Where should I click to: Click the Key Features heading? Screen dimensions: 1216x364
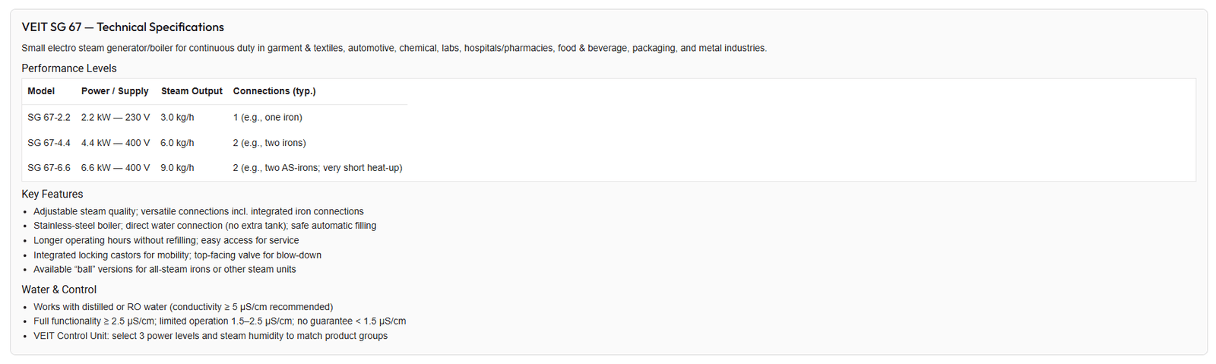pyautogui.click(x=52, y=195)
